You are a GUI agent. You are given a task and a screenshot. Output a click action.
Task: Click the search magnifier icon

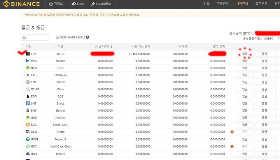click(x=24, y=38)
